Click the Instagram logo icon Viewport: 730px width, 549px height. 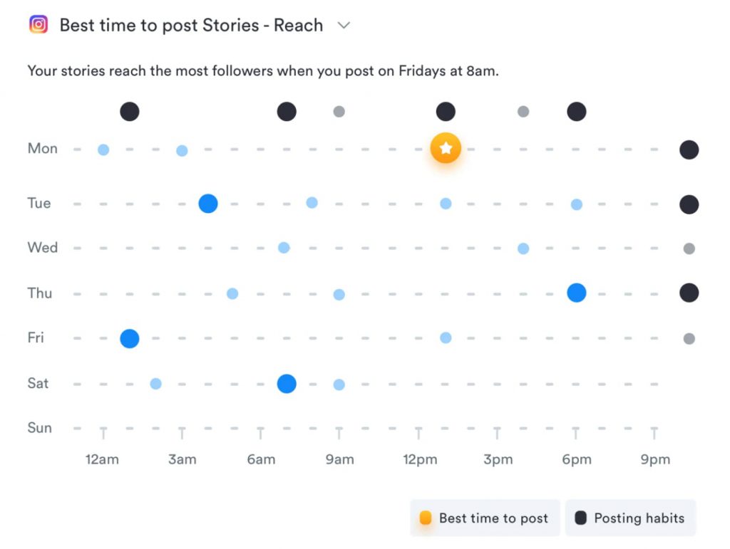pos(38,25)
